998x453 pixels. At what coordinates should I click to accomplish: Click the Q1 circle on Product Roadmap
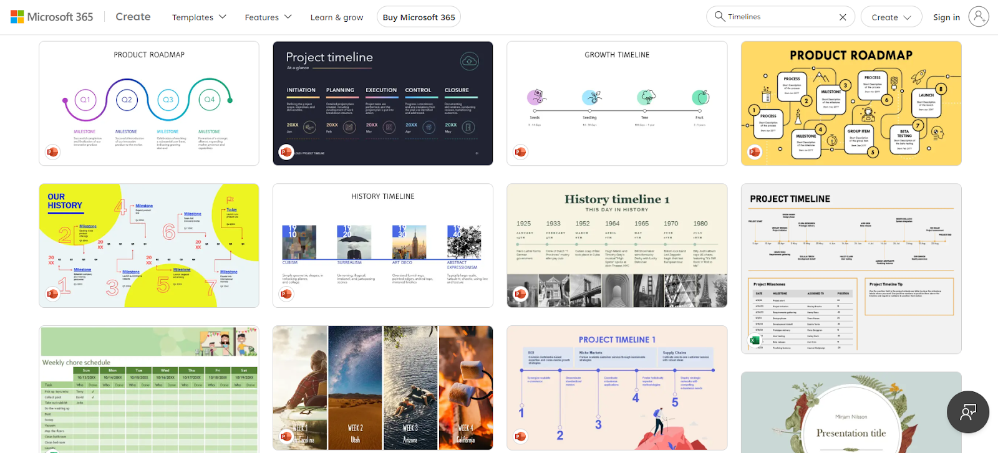click(x=85, y=100)
